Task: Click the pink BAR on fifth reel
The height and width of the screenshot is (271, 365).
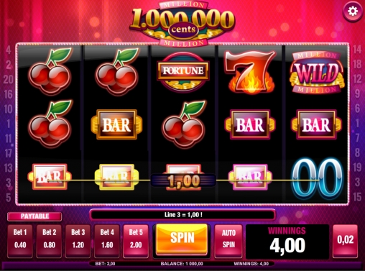Action: (x=316, y=124)
